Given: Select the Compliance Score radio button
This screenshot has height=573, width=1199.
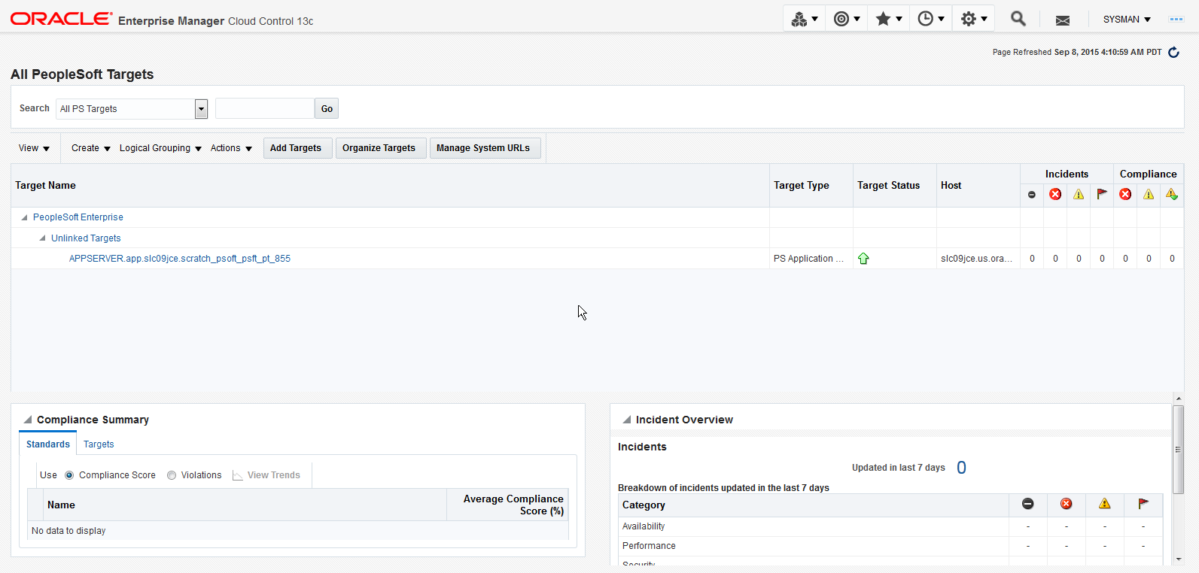Looking at the screenshot, I should (69, 475).
